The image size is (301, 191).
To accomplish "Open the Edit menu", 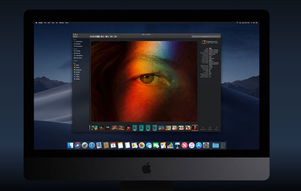I will pos(49,23).
